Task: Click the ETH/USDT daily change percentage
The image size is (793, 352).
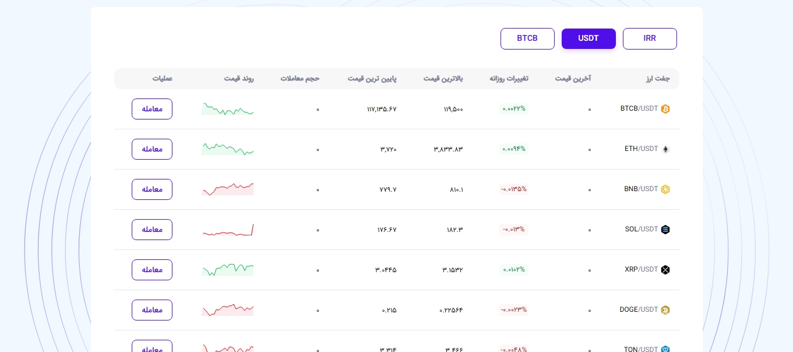Action: click(x=514, y=149)
